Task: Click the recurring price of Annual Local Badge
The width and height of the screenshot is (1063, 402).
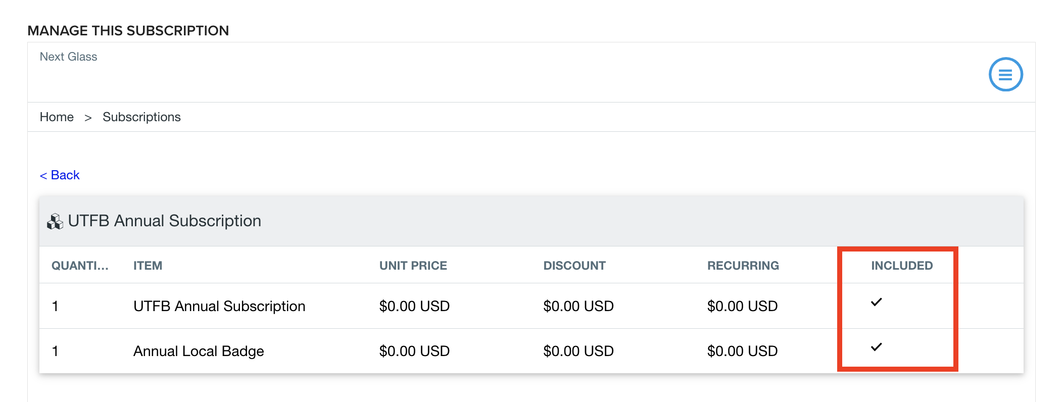Action: tap(742, 351)
